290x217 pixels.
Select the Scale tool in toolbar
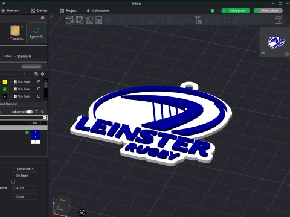(141, 20)
